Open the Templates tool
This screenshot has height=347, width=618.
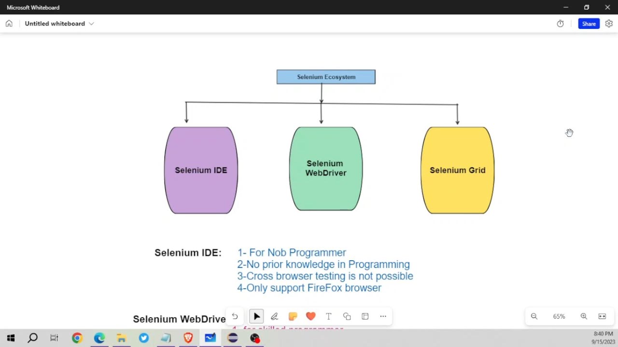coord(365,317)
